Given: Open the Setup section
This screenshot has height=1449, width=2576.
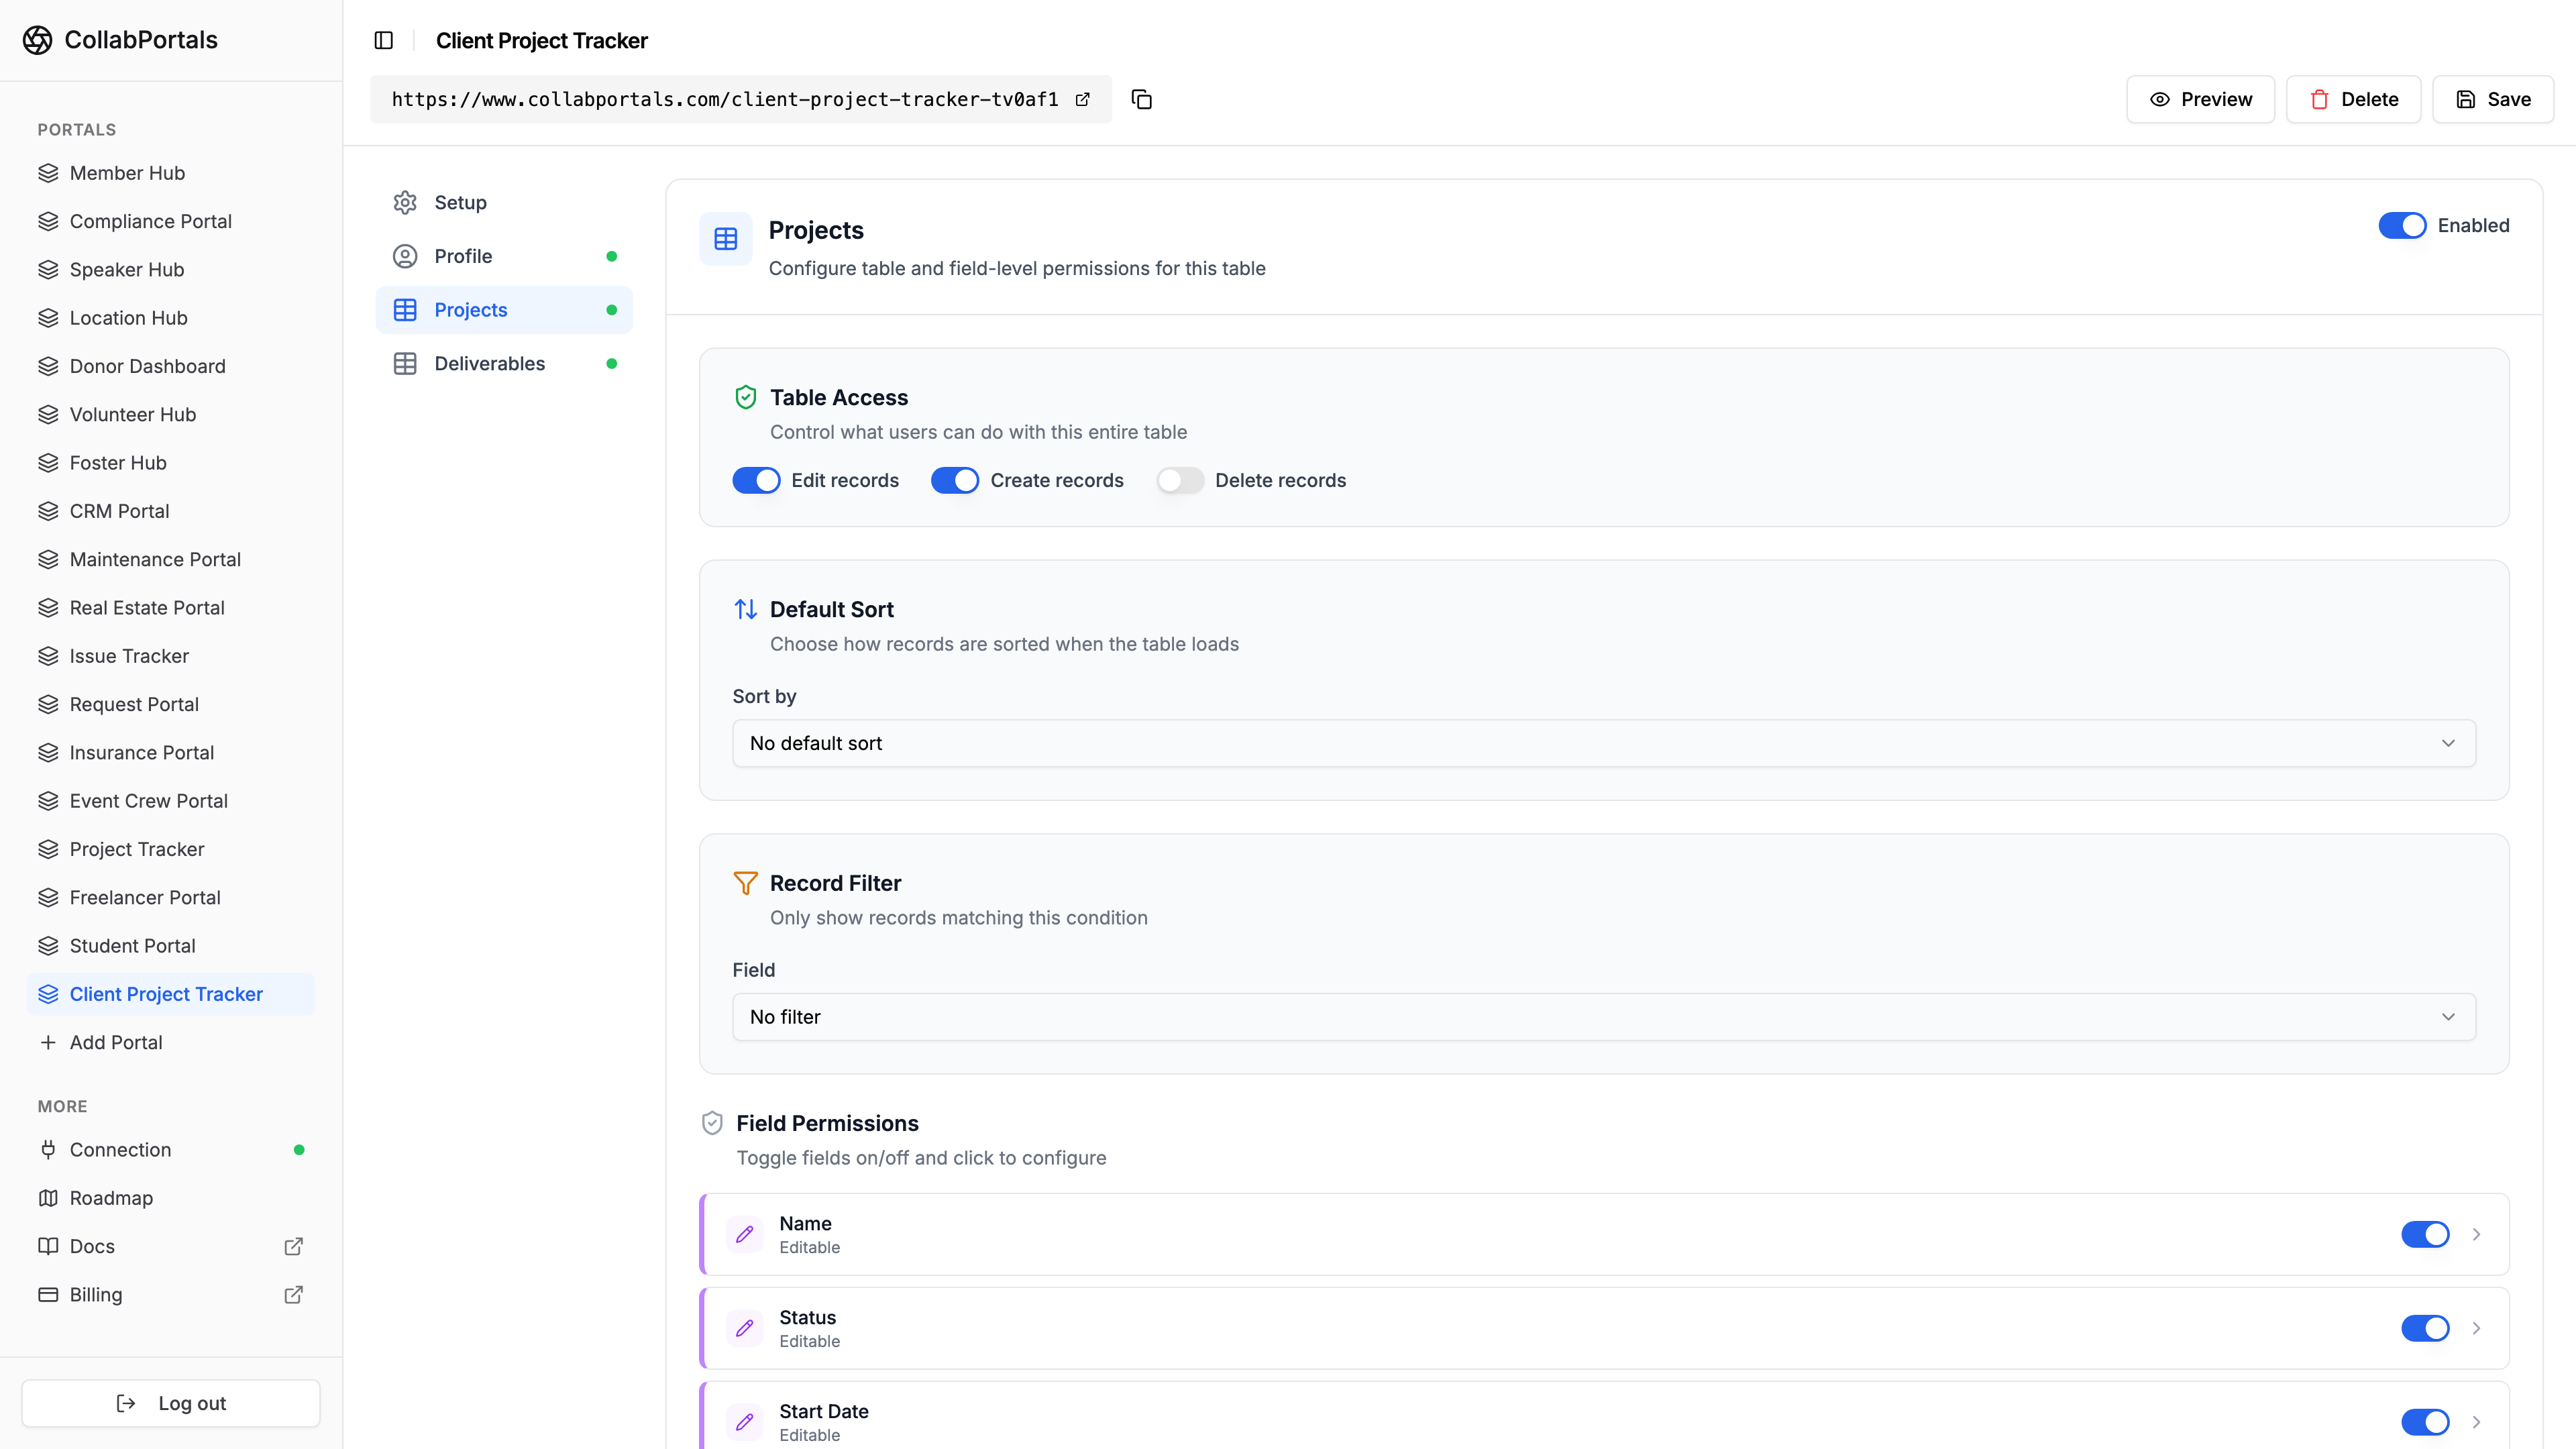Looking at the screenshot, I should 460,203.
